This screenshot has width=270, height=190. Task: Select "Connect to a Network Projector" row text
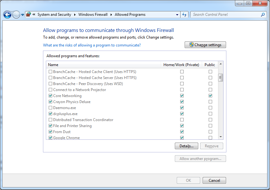click(80, 89)
